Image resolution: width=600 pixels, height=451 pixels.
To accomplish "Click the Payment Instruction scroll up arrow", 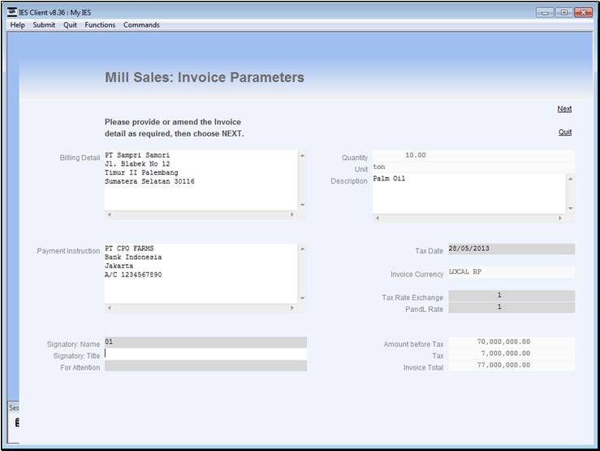I will click(302, 249).
